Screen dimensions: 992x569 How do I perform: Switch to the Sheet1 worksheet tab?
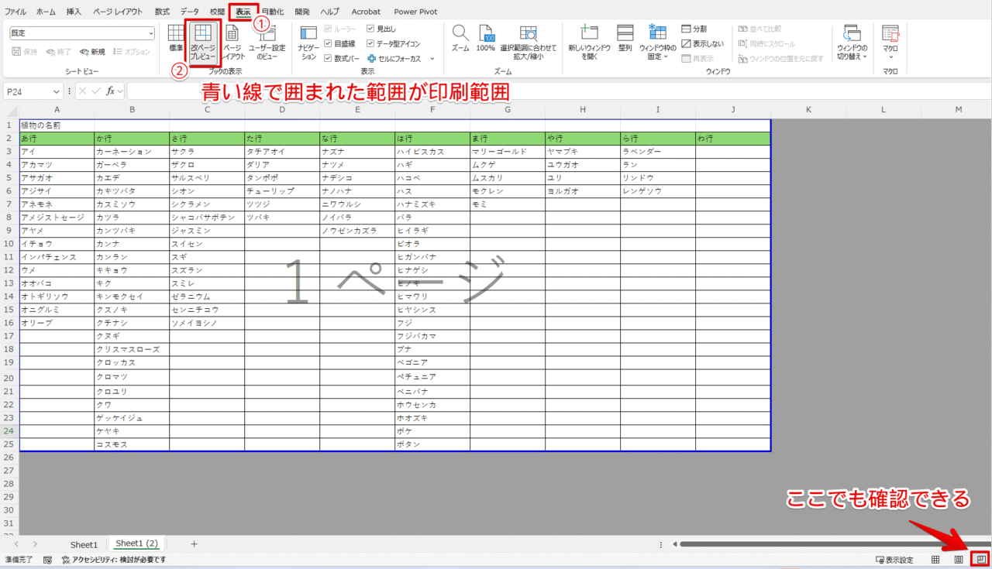point(84,544)
